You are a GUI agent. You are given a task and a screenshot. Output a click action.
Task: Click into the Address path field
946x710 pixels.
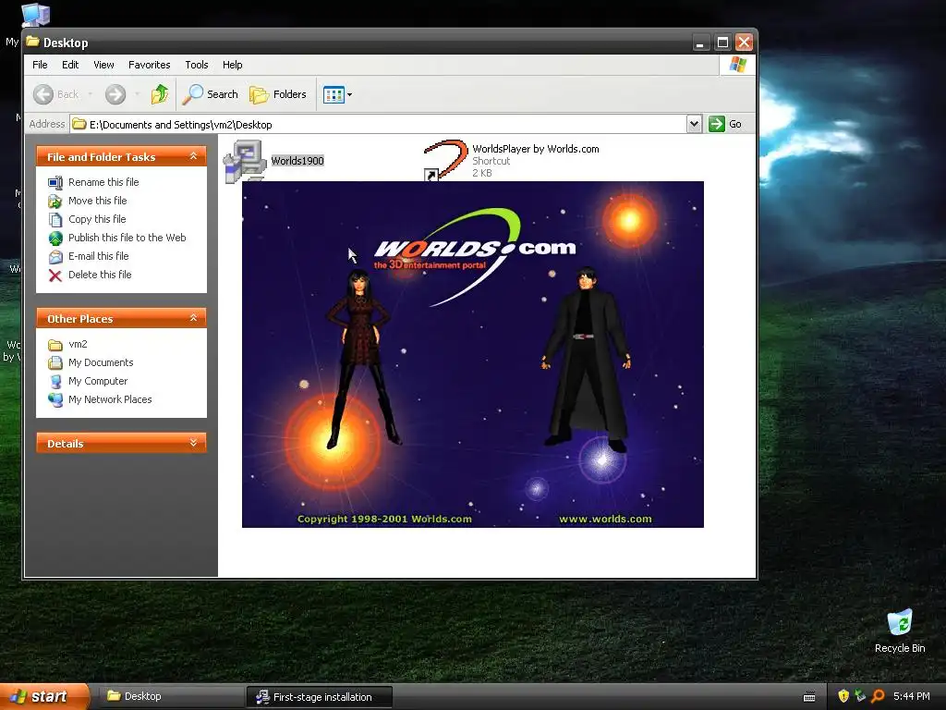379,125
